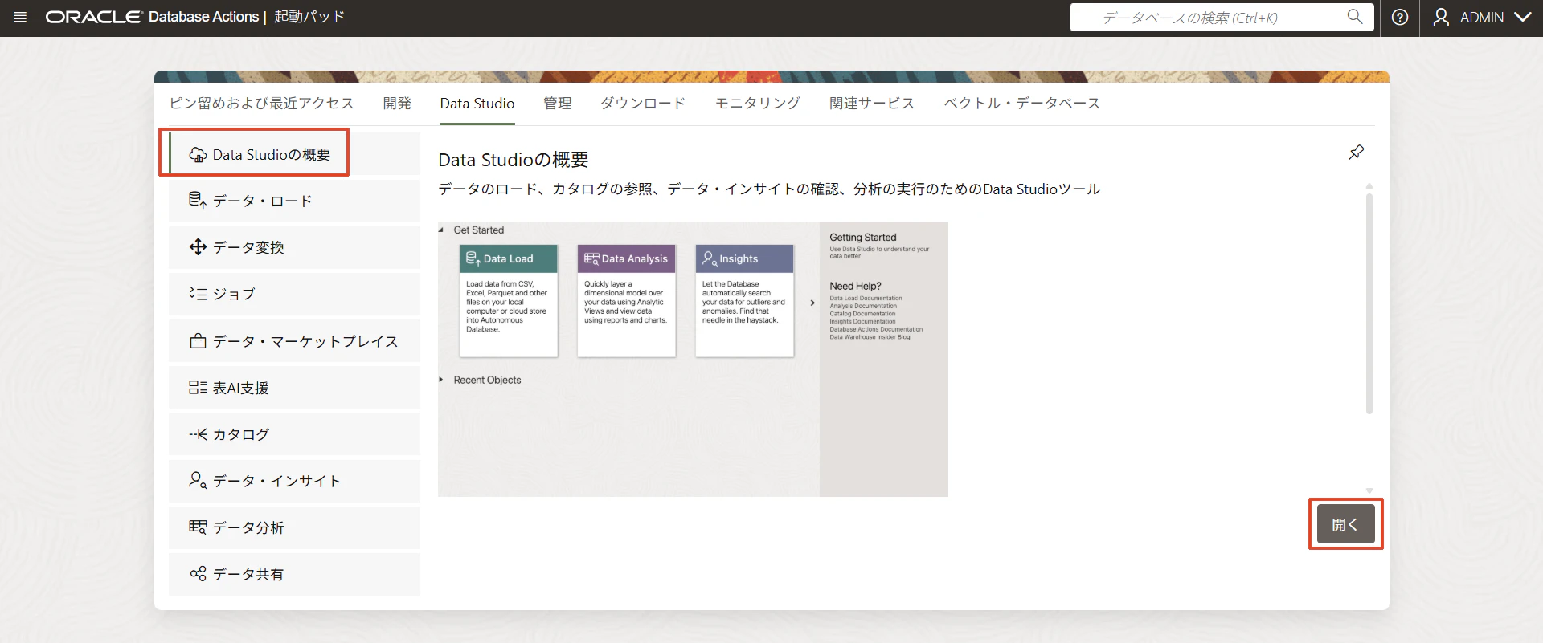The image size is (1543, 643).
Task: Click the Oracle Database Actions logo
Action: pos(152,17)
